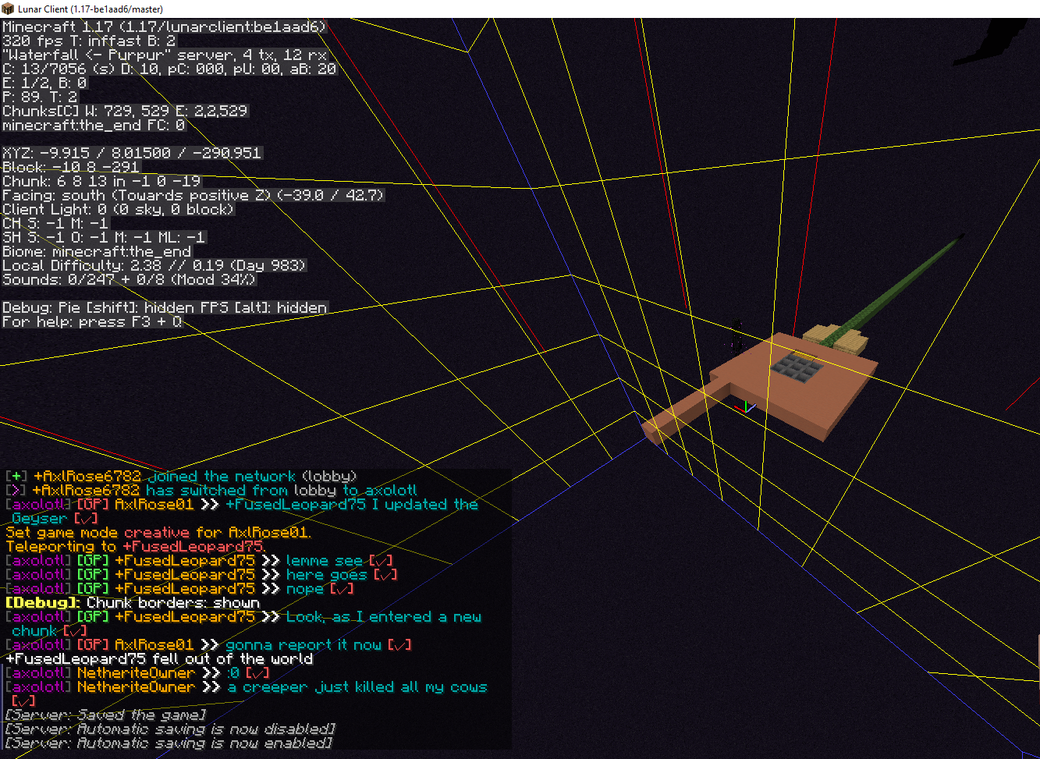Click "+FusedLeopard75" in the "lemme see" line
This screenshot has height=759, width=1040.
pyautogui.click(x=185, y=561)
